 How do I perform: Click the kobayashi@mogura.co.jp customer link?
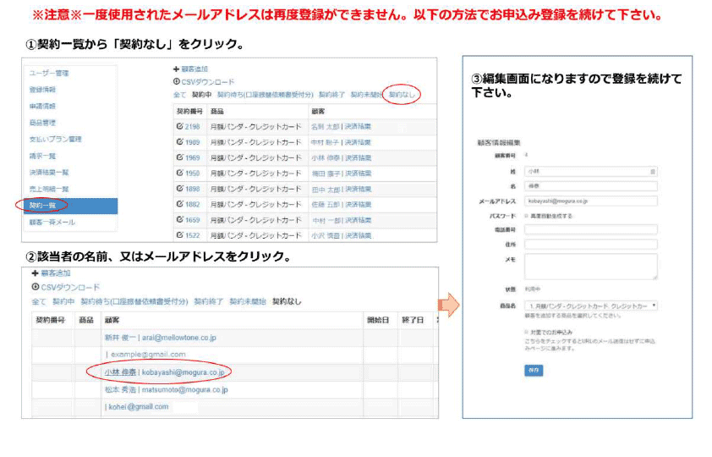(183, 372)
